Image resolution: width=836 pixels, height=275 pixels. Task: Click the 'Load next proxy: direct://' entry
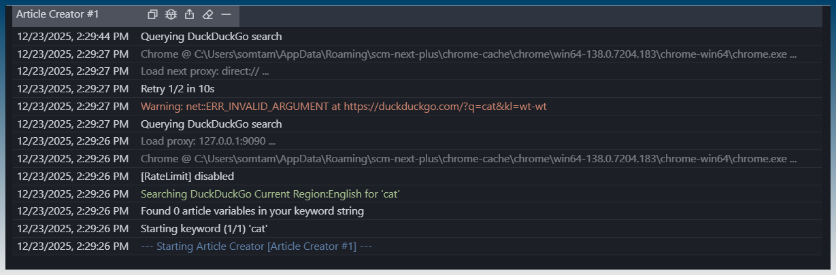(x=205, y=71)
